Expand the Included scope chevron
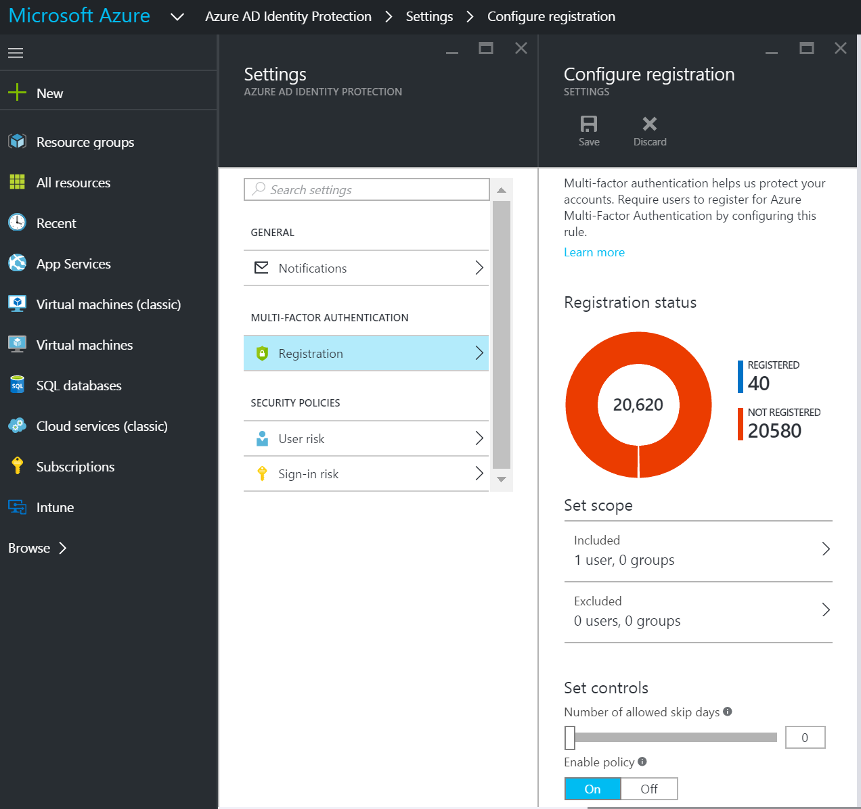This screenshot has width=861, height=809. (x=826, y=549)
